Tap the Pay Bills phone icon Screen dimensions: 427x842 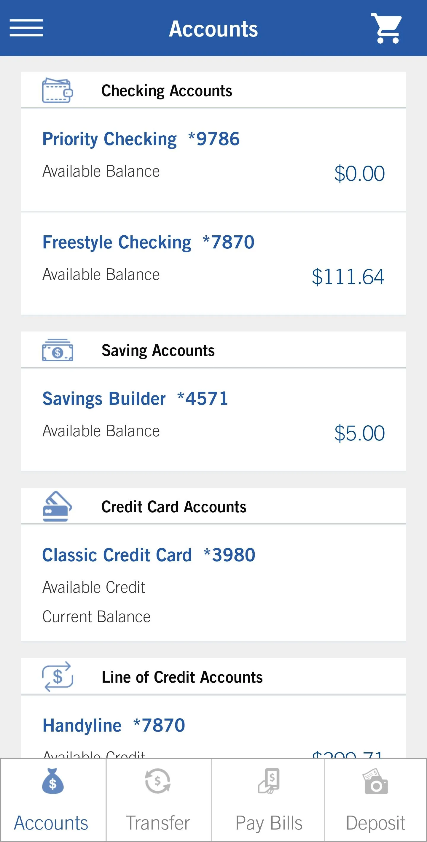click(x=269, y=781)
